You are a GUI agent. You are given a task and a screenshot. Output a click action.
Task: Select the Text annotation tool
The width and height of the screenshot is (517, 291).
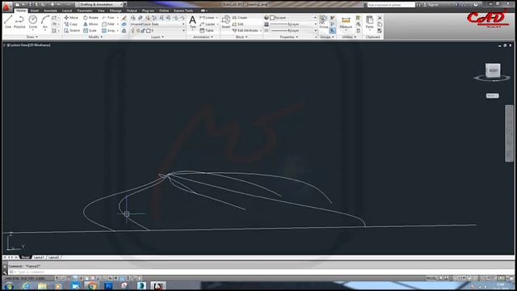192,22
